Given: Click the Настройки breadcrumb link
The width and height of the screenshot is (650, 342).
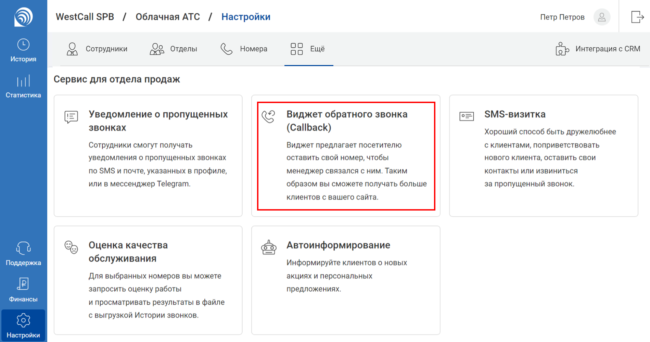Looking at the screenshot, I should pos(246,17).
